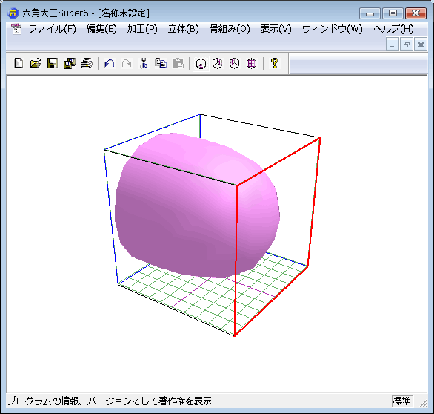Toggle the first cube view mode button
This screenshot has width=434, height=414.
point(201,64)
